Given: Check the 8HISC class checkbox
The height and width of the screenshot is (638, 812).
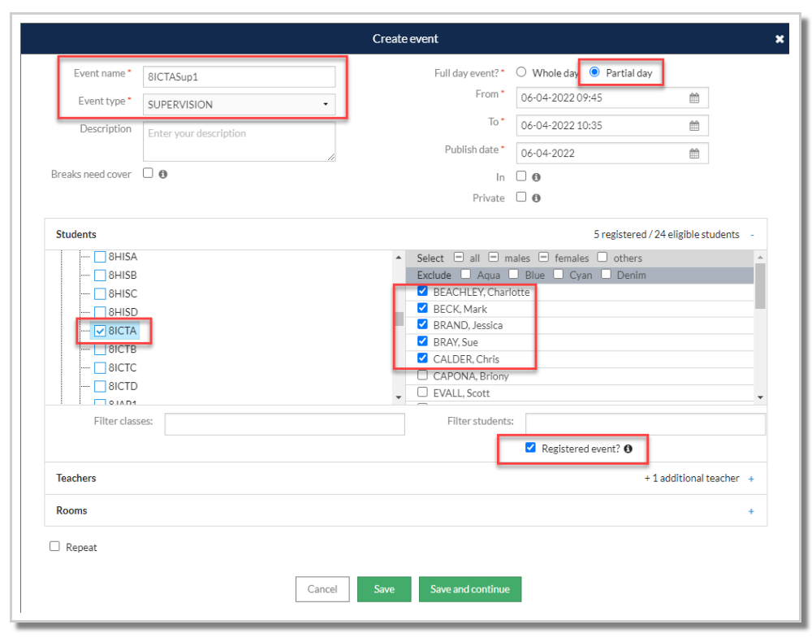Looking at the screenshot, I should pyautogui.click(x=100, y=294).
